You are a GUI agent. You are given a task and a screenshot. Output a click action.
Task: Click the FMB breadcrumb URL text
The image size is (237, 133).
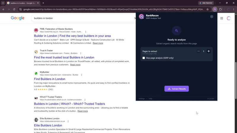click(x=61, y=32)
